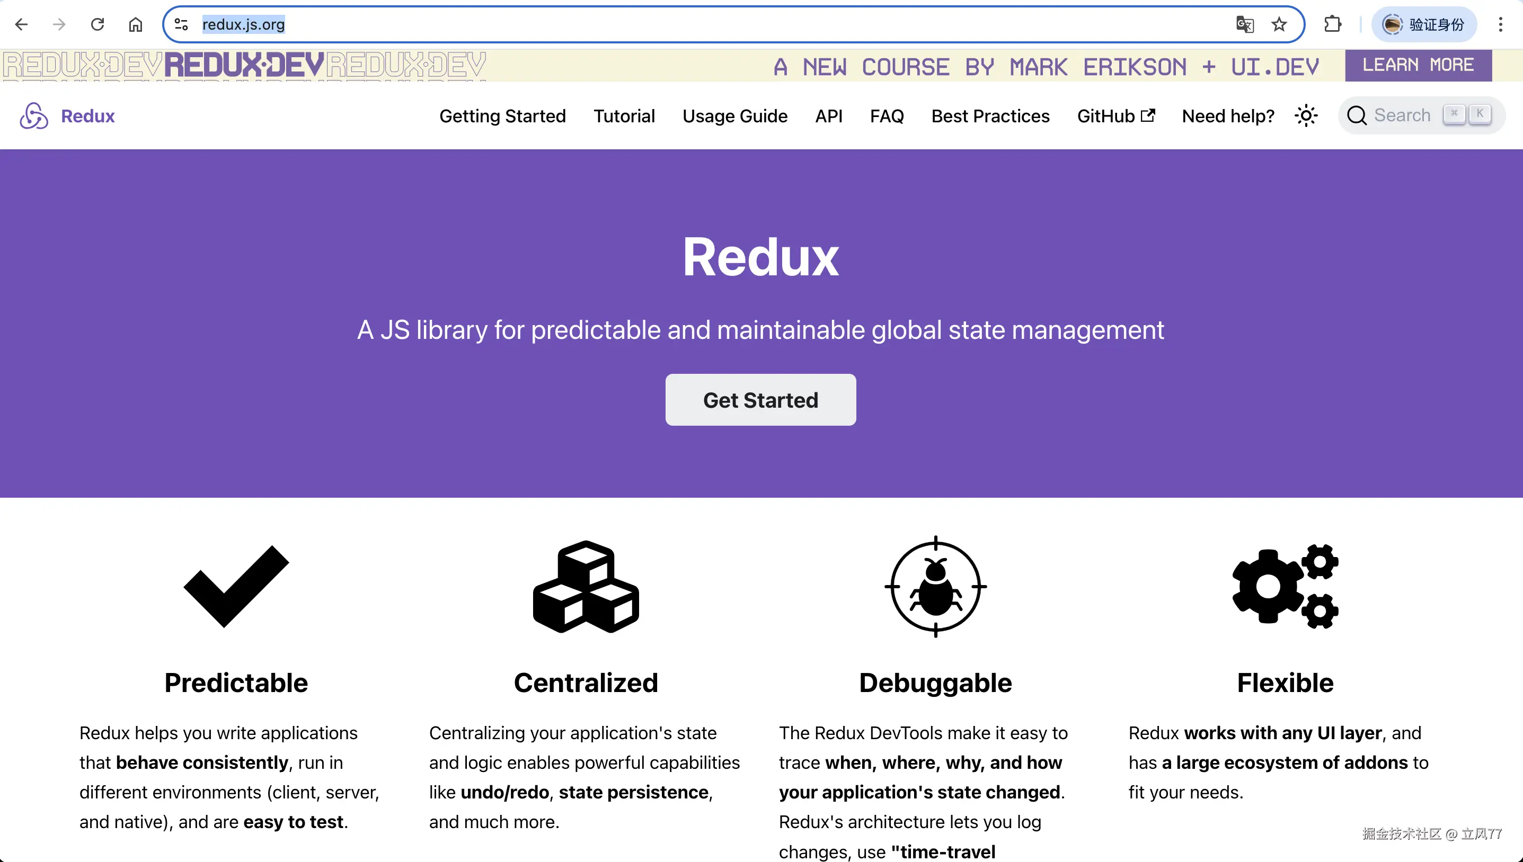The width and height of the screenshot is (1523, 862).
Task: Click the redux.js.org address bar
Action: click(733, 24)
